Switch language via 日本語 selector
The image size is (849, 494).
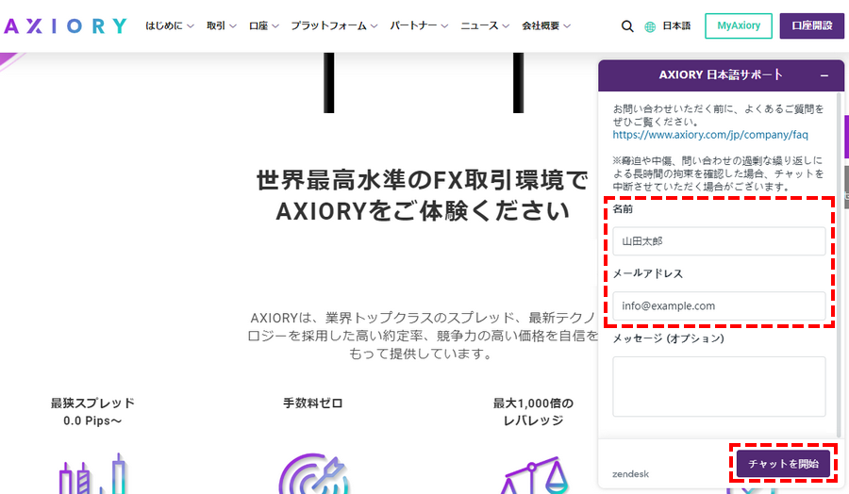tap(676, 26)
